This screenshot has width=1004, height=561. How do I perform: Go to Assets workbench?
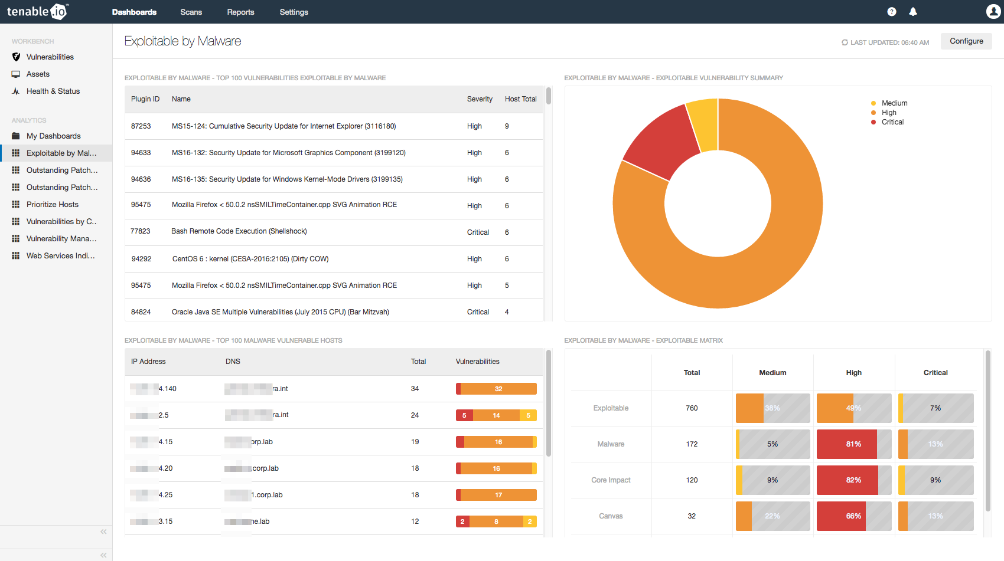(38, 74)
